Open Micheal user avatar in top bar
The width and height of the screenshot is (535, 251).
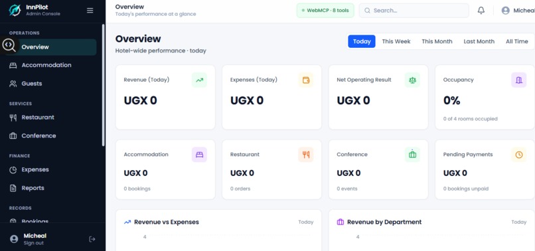505,11
